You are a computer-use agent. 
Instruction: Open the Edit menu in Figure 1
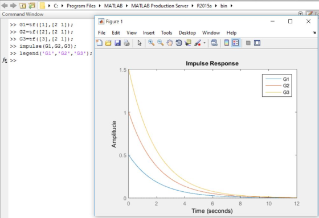[116, 33]
